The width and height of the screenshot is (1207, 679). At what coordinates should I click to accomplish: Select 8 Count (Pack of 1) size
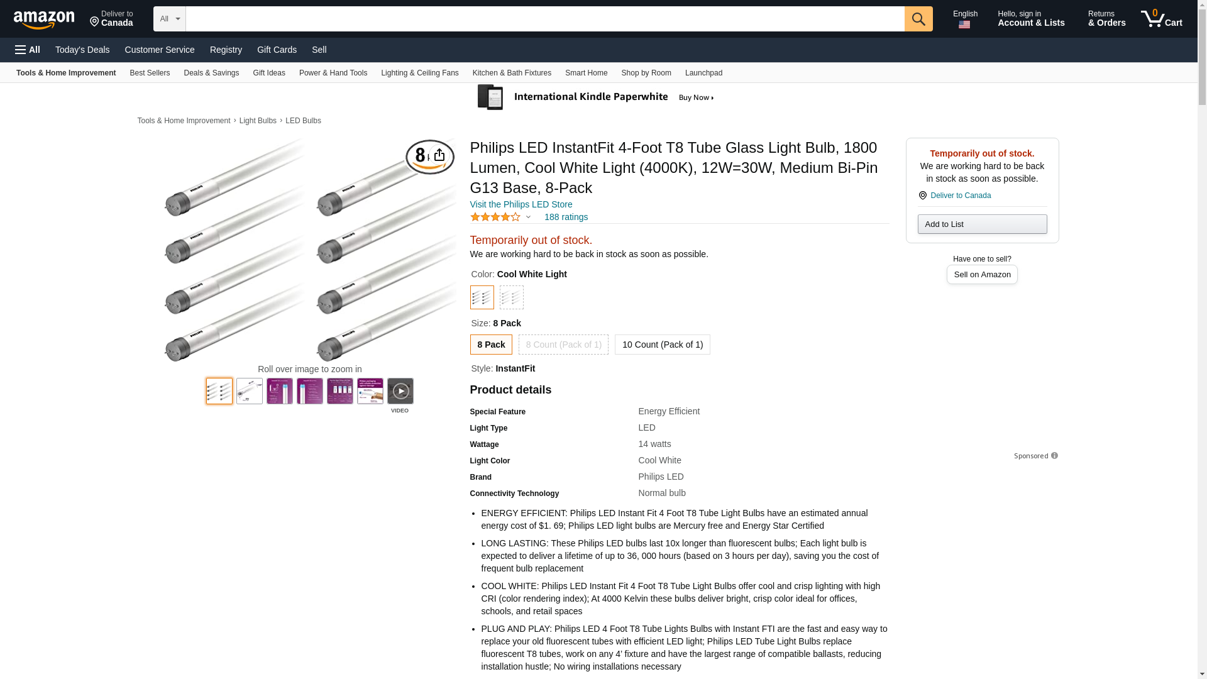(x=563, y=345)
